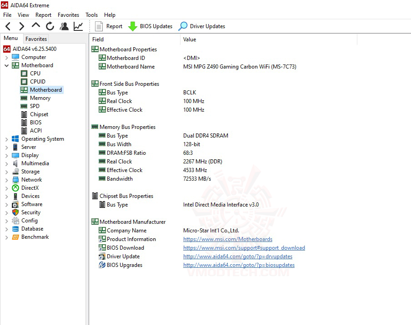Screen dimensions: 411x325
Task: Select the DRAM:FSB Ratio row
Action: pos(145,153)
